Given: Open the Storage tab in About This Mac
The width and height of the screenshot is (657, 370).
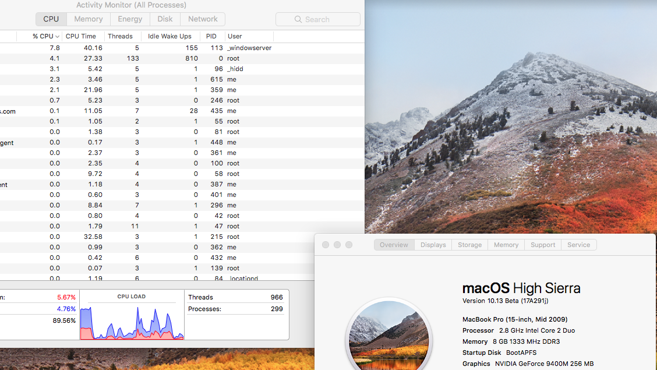Looking at the screenshot, I should point(469,245).
